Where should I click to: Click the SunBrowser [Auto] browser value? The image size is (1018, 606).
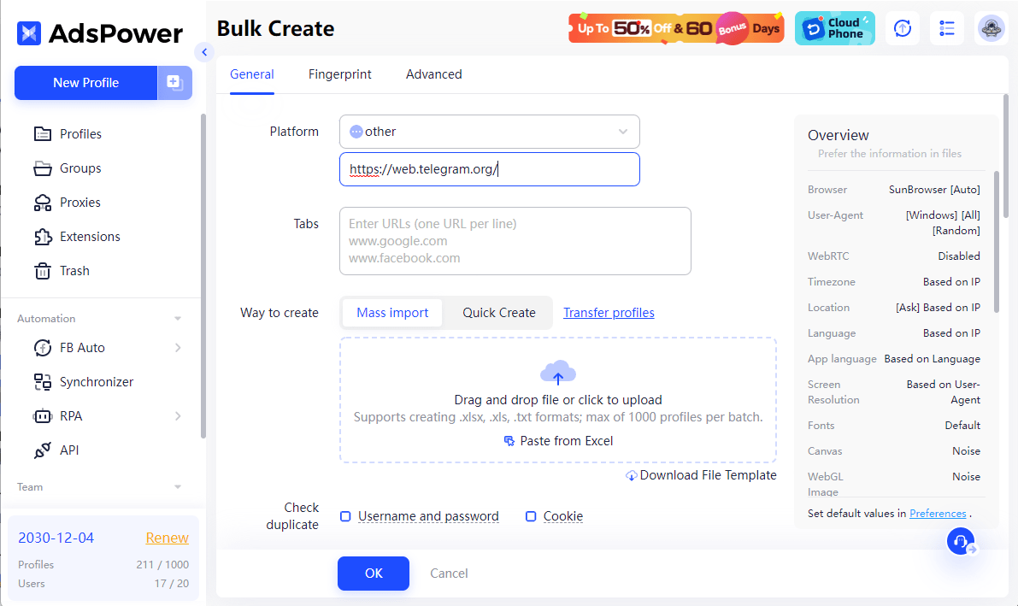(934, 190)
